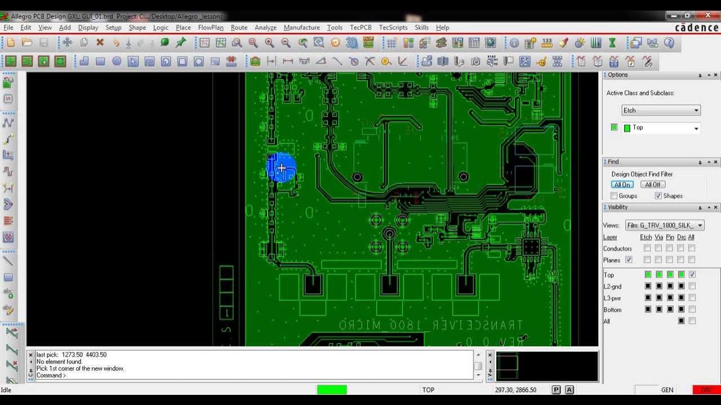Click the Flip design icon

coord(368,43)
